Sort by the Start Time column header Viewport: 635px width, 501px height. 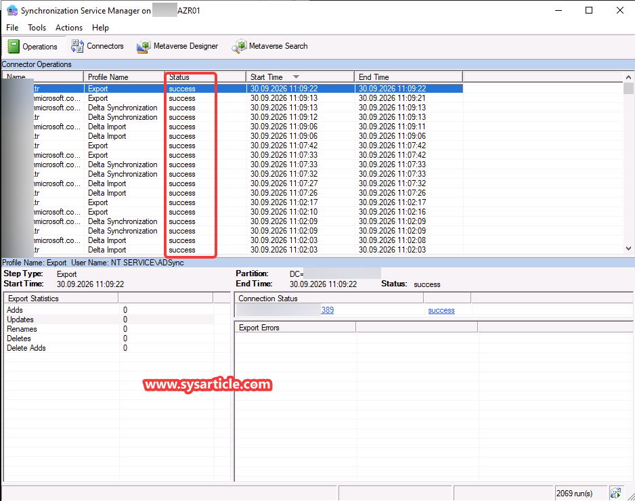click(x=300, y=77)
